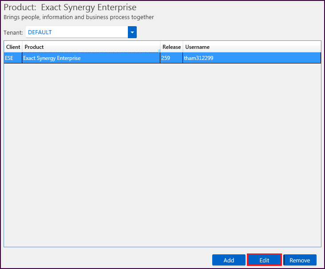Image resolution: width=325 pixels, height=269 pixels.
Task: Open the Tenant dropdown arrow
Action: (x=132, y=32)
